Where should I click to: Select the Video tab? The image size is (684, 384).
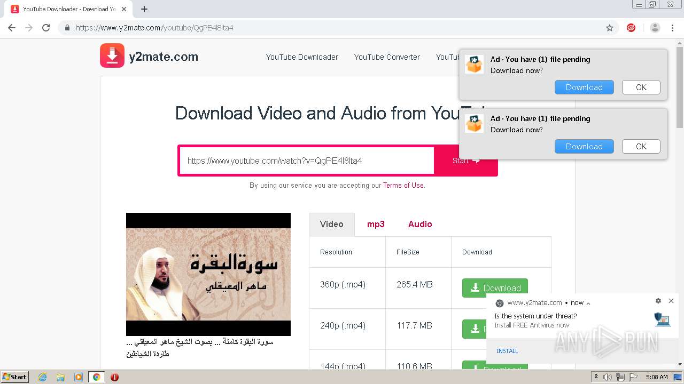click(x=332, y=224)
